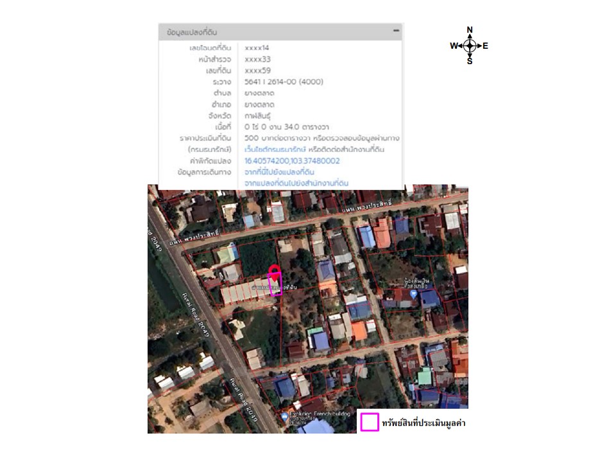Click the compass rose center
The height and width of the screenshot is (462, 616).
tap(470, 46)
